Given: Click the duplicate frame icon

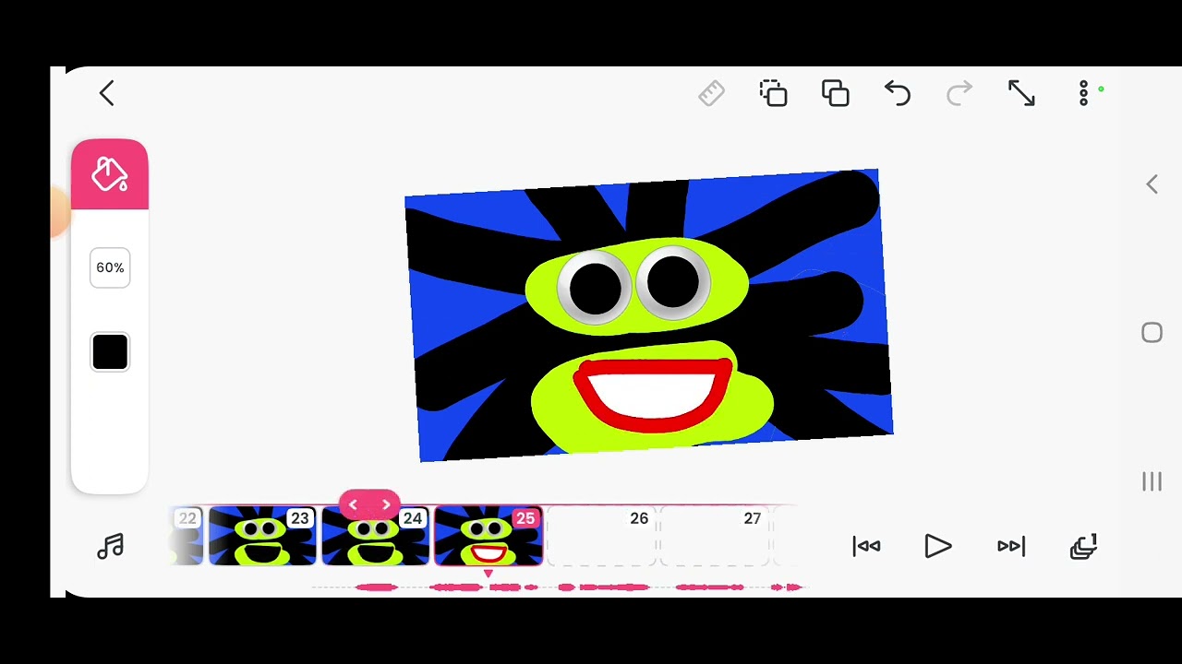Looking at the screenshot, I should tap(836, 93).
